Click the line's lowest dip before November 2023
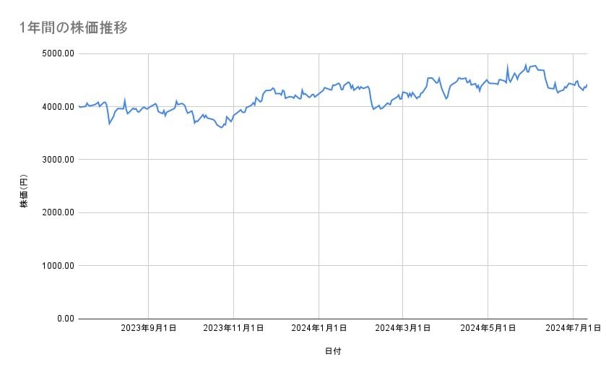 [x=221, y=128]
